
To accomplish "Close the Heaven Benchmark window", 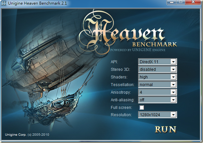I will coord(193,2).
